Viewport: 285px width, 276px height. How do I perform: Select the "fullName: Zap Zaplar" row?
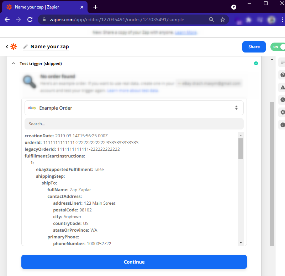coord(69,189)
